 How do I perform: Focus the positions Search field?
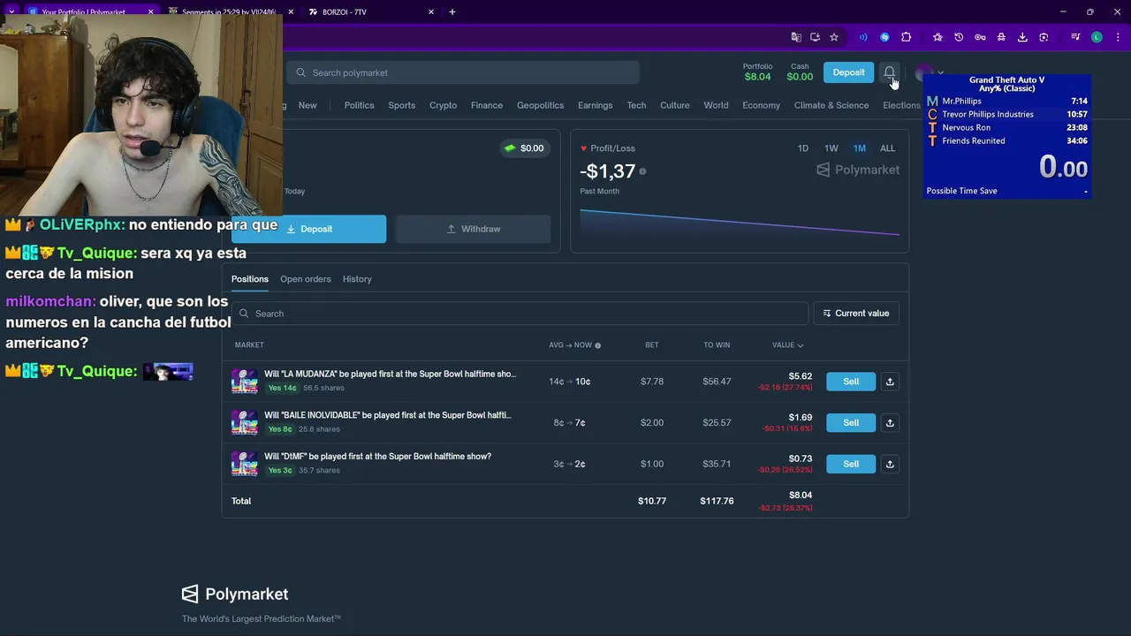pyautogui.click(x=520, y=314)
